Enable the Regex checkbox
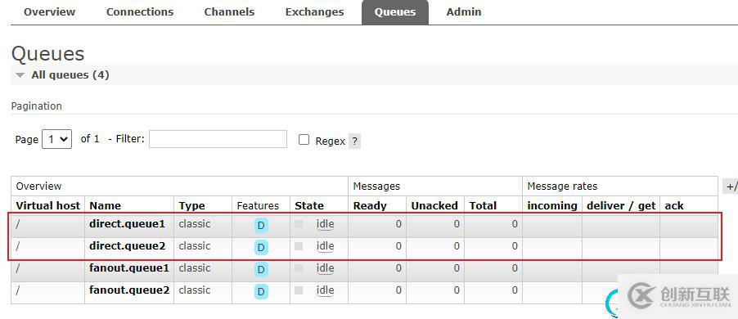The width and height of the screenshot is (738, 319). (304, 140)
